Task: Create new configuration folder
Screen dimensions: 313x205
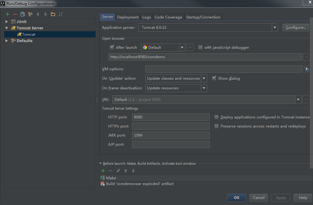Action: pyautogui.click(x=53, y=14)
